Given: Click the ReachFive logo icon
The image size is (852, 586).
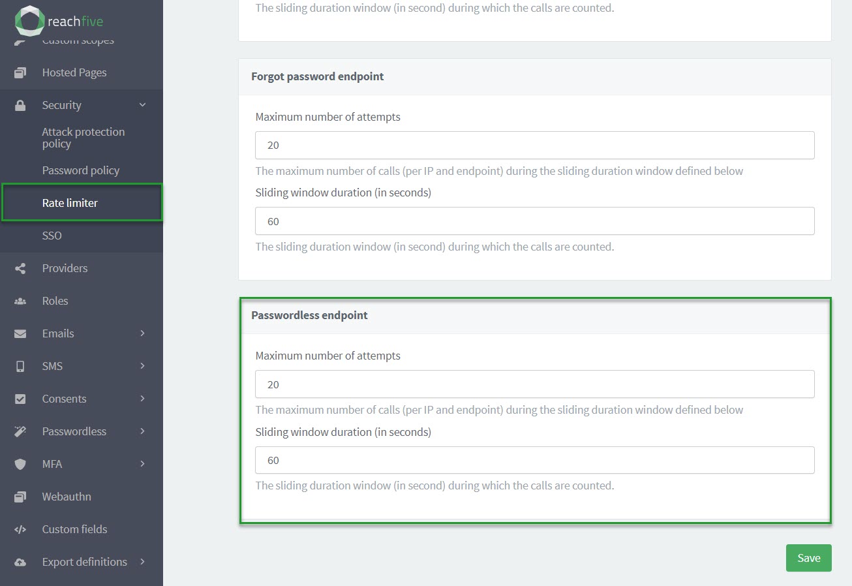Looking at the screenshot, I should [29, 21].
